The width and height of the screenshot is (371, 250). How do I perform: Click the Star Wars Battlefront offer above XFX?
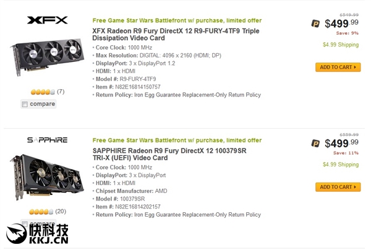(177, 20)
